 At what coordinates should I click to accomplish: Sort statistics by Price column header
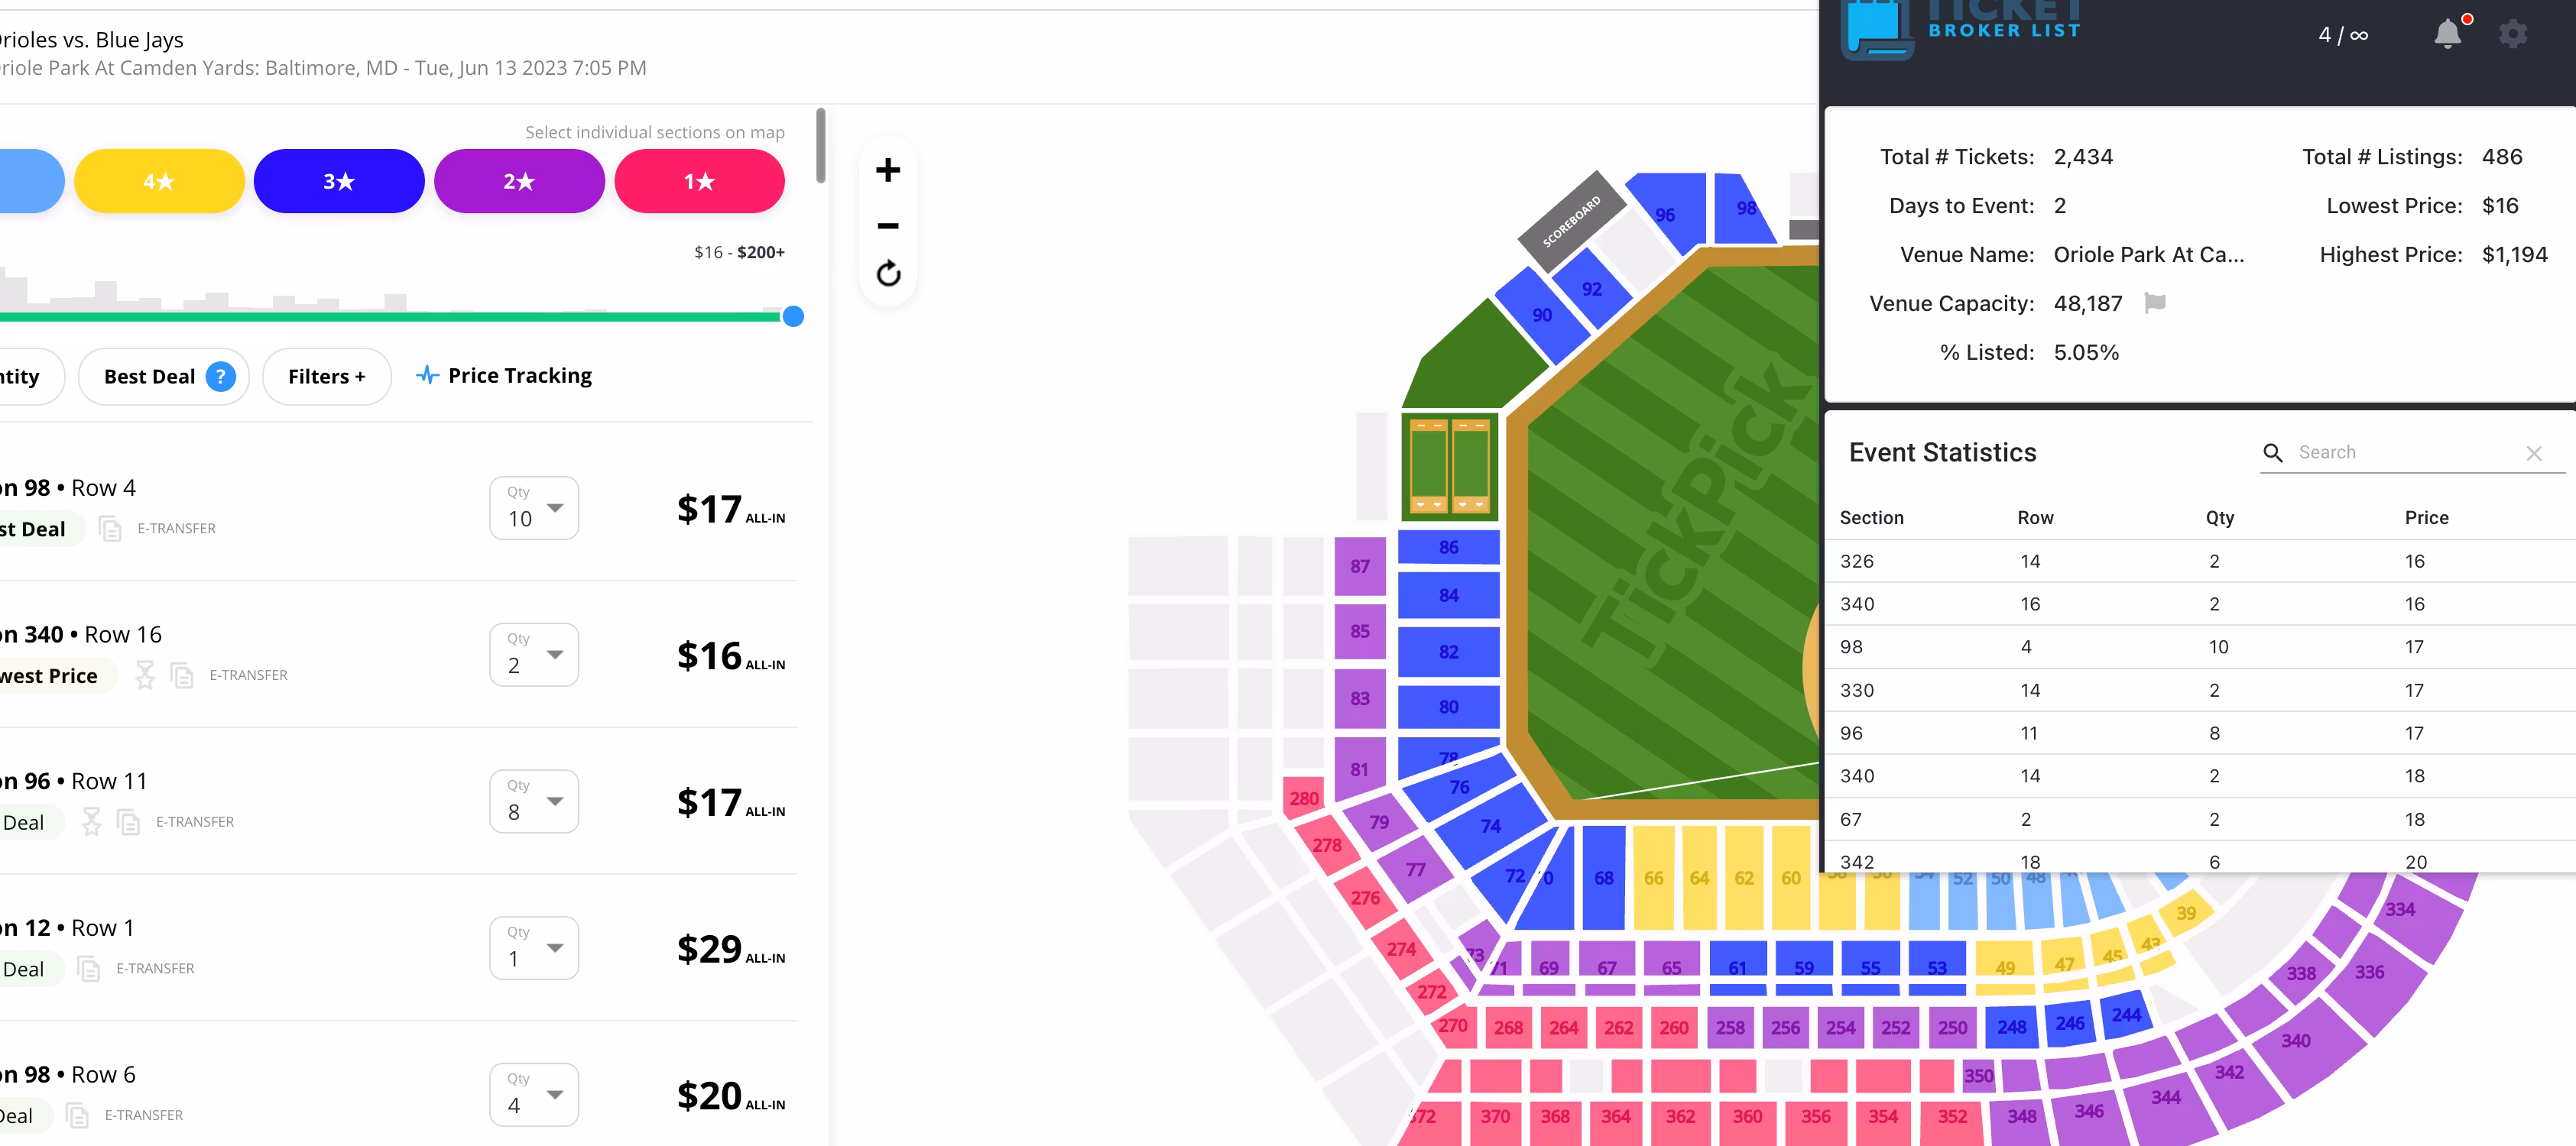[2426, 517]
